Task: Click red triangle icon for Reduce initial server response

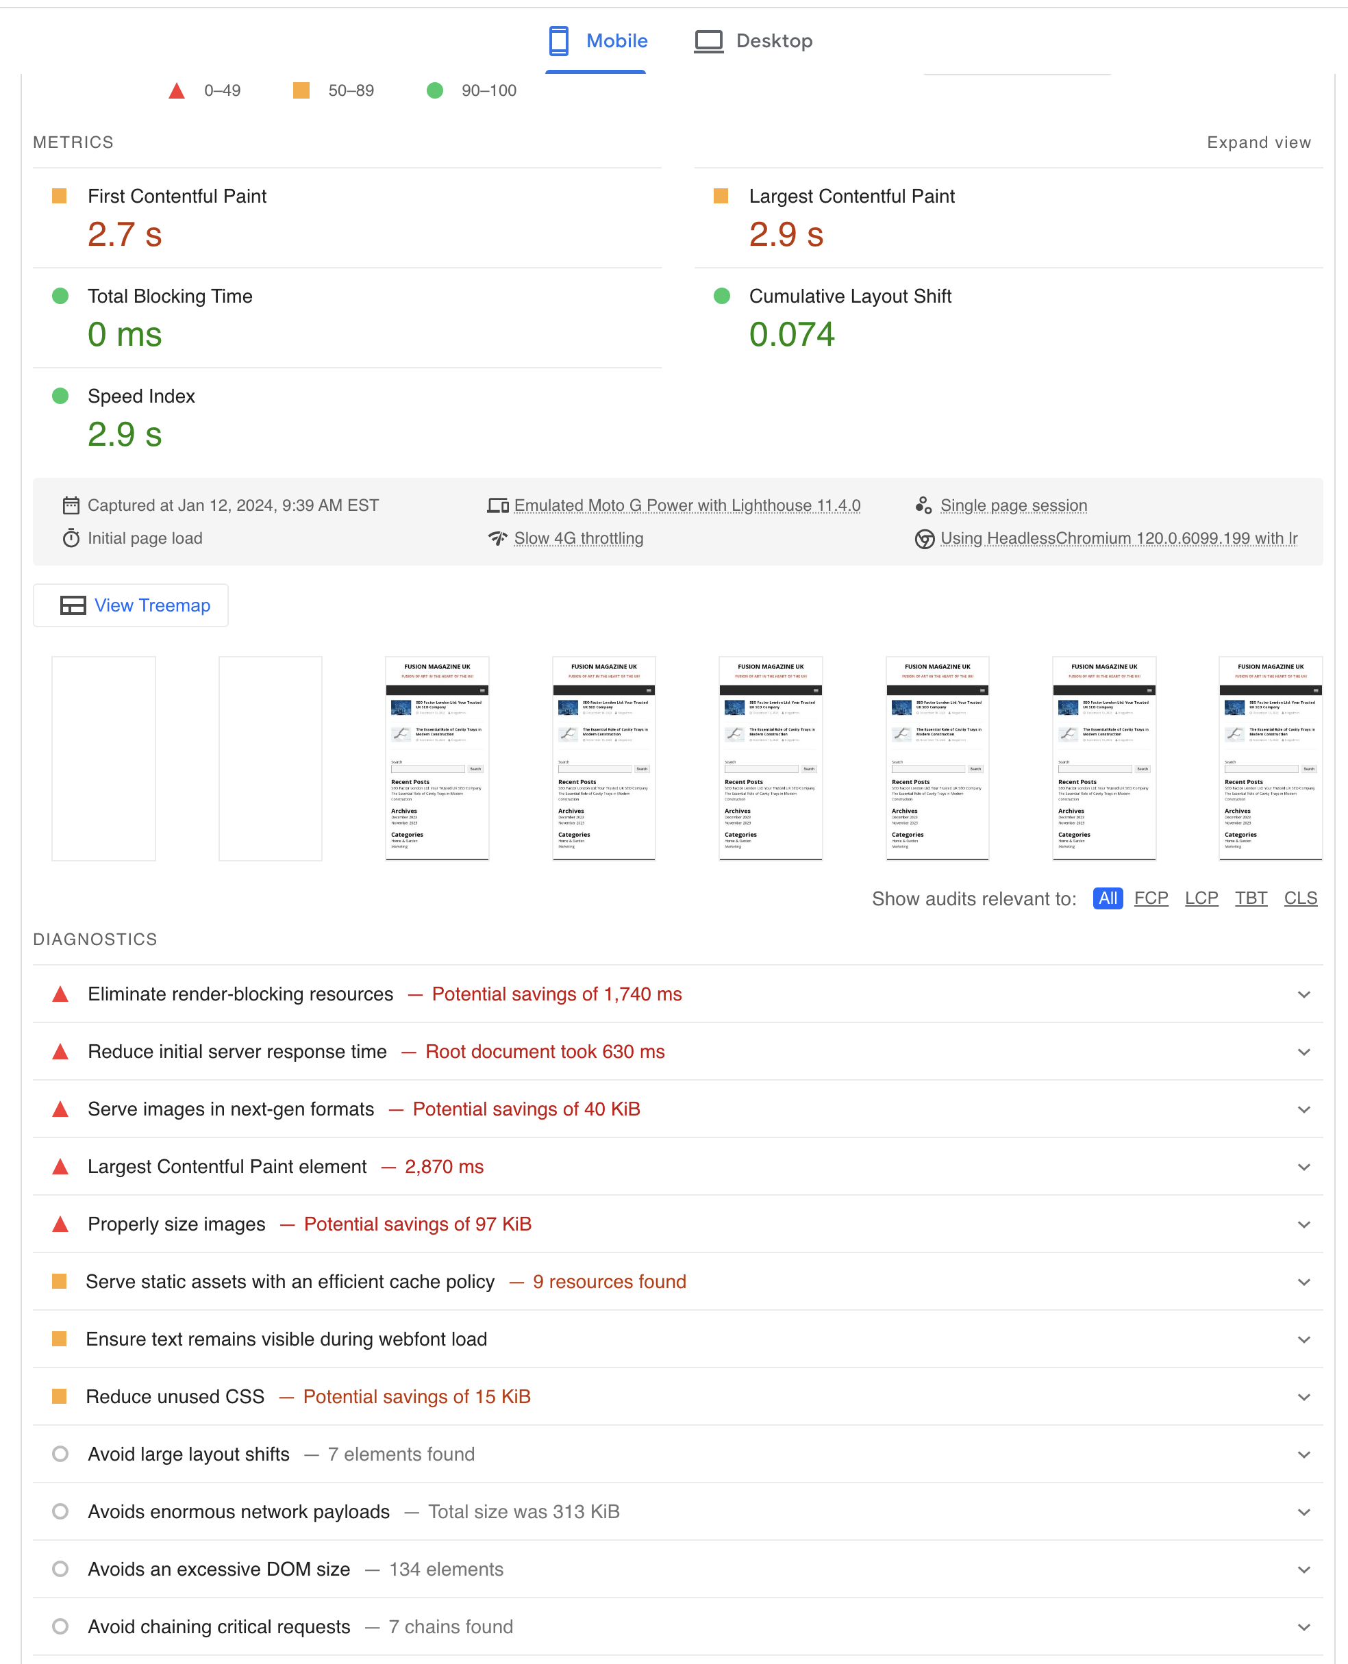Action: point(60,1052)
